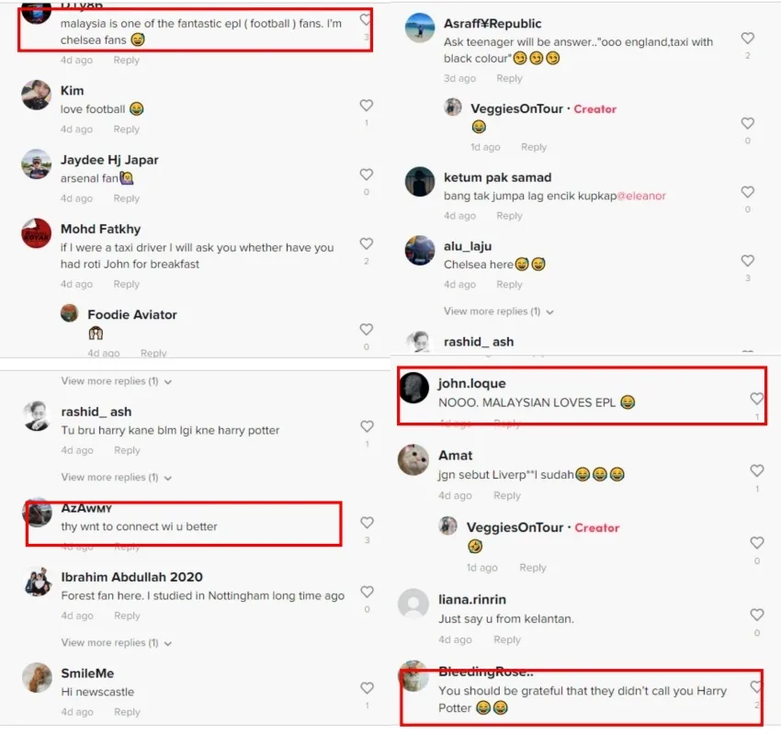781x735 pixels.
Task: Like Amat's Liverpool comment
Action: pos(756,470)
